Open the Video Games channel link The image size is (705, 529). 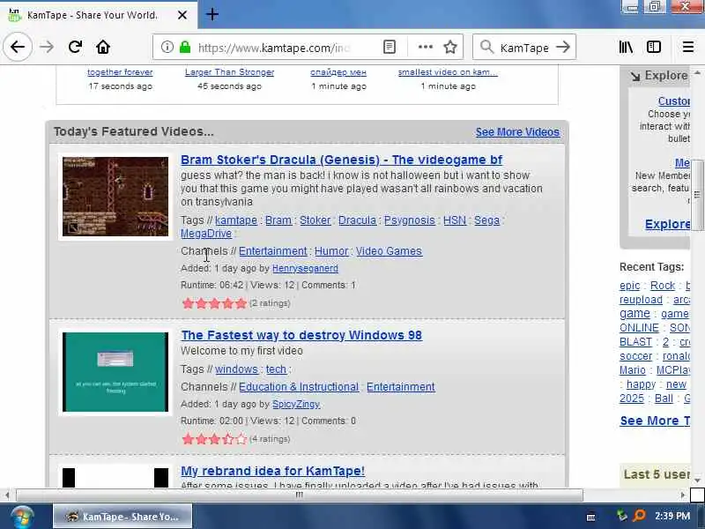pyautogui.click(x=389, y=251)
